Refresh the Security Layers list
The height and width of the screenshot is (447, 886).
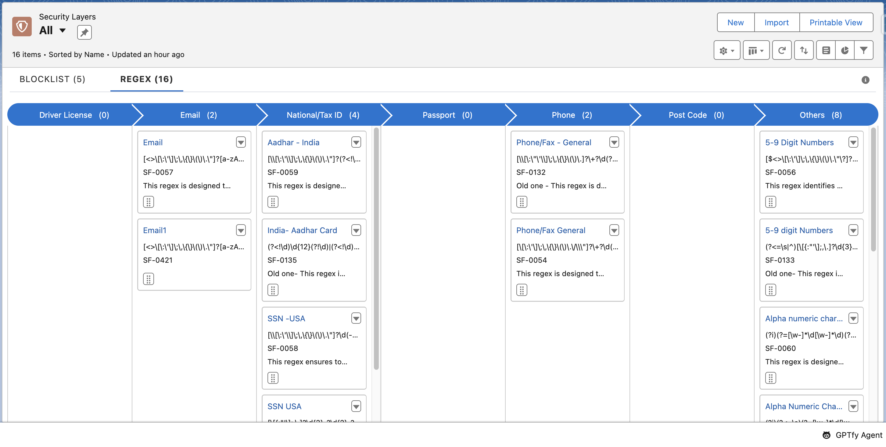pos(781,51)
